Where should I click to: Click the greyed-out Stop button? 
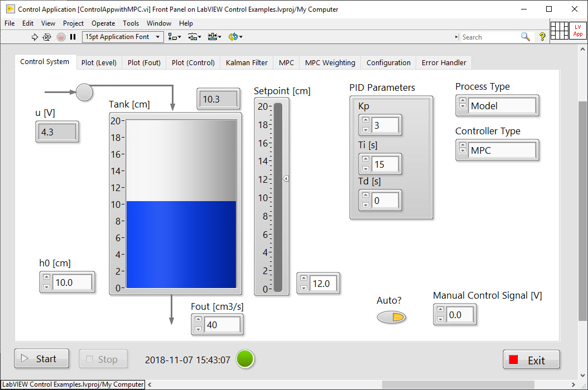(x=103, y=359)
